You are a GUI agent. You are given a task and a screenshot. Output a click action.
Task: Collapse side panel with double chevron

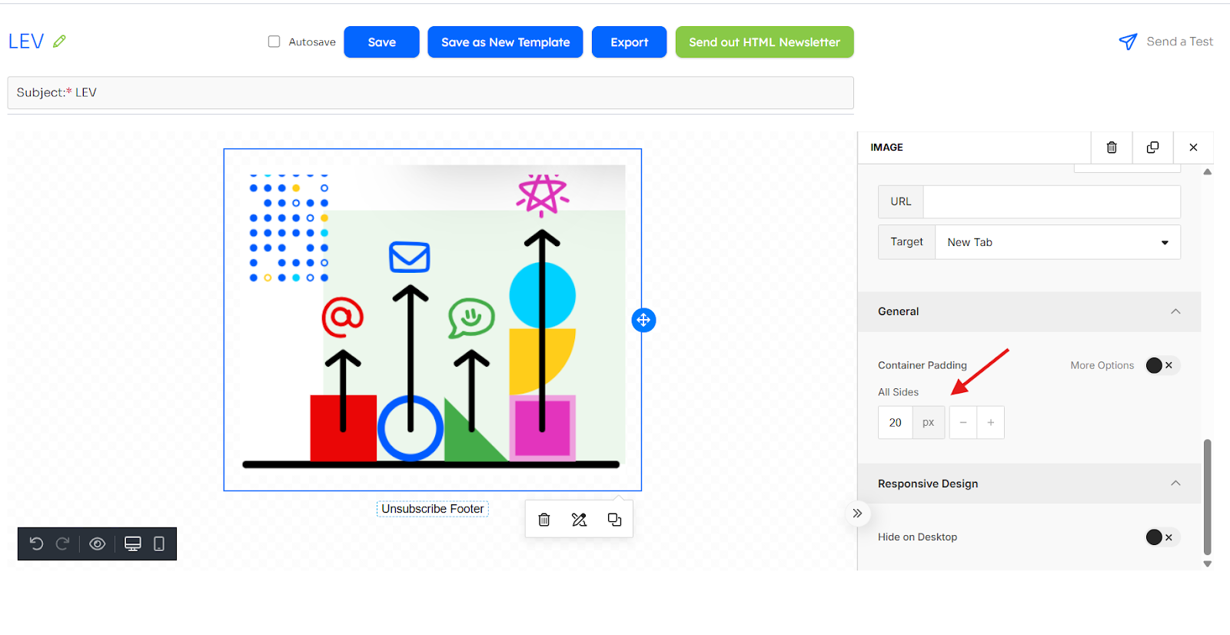coord(857,514)
